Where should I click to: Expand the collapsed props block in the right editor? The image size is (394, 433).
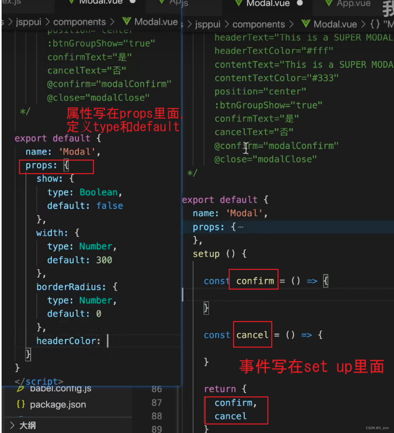(240, 227)
